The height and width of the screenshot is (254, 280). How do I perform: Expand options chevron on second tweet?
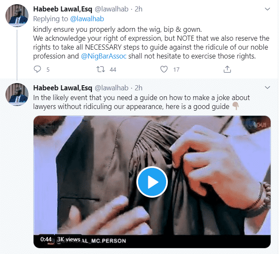[267, 88]
